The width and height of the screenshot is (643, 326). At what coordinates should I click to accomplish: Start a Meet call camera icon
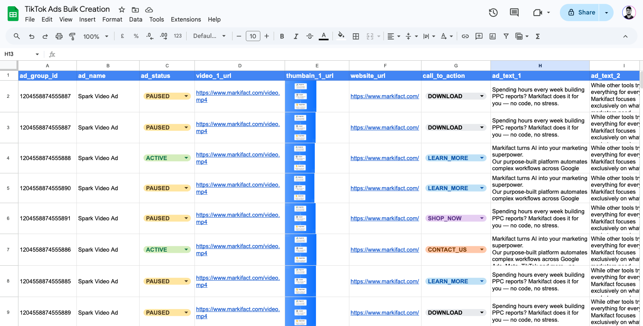(538, 13)
